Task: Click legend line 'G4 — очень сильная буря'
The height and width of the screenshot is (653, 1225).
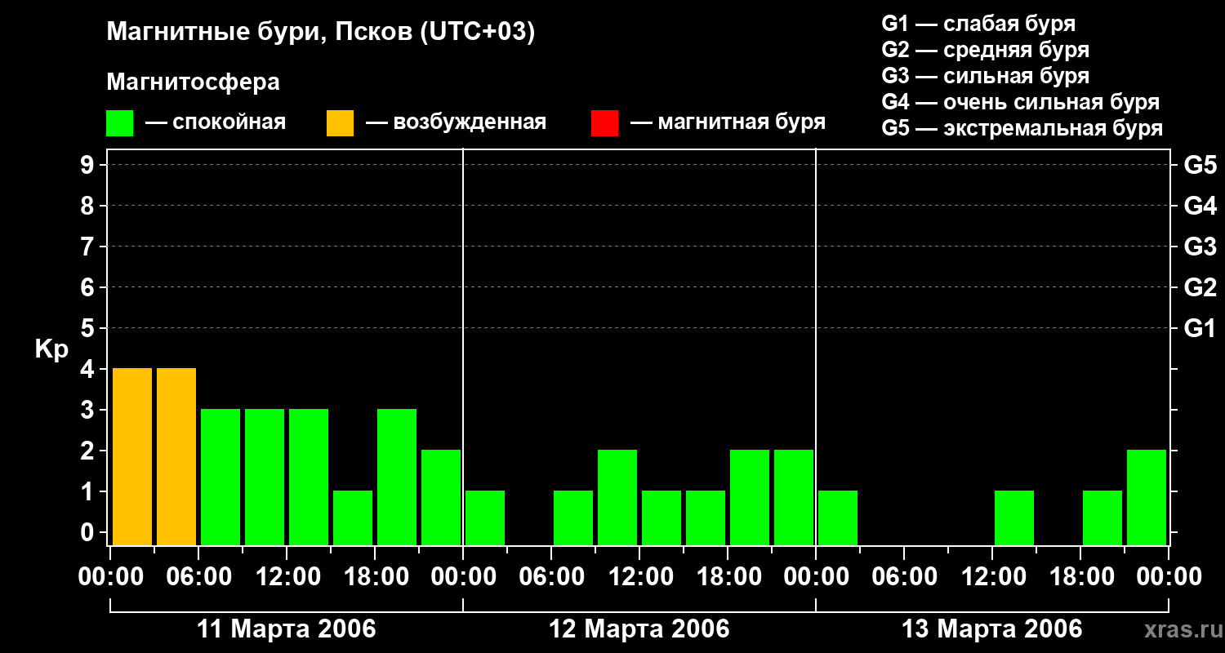Action: tap(1021, 102)
